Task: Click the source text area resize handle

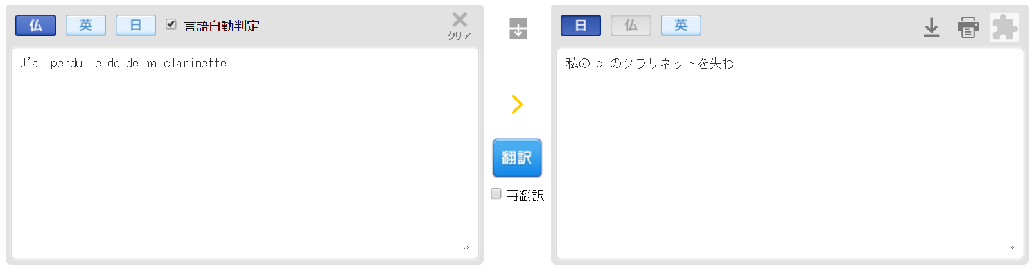Action: click(x=467, y=247)
